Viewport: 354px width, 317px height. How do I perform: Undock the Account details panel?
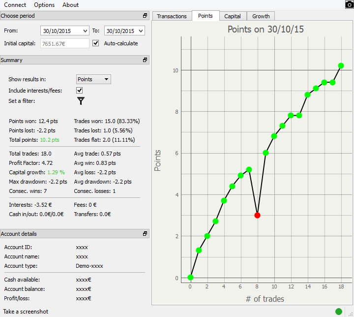(145, 234)
